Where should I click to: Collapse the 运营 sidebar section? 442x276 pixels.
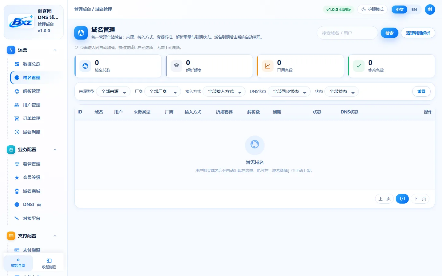tap(55, 50)
